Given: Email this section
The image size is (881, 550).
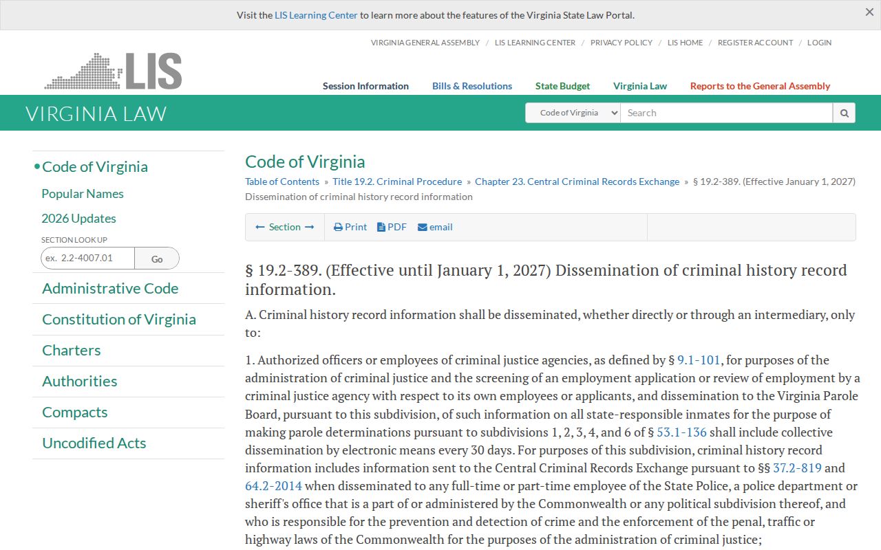Looking at the screenshot, I should pos(435,227).
